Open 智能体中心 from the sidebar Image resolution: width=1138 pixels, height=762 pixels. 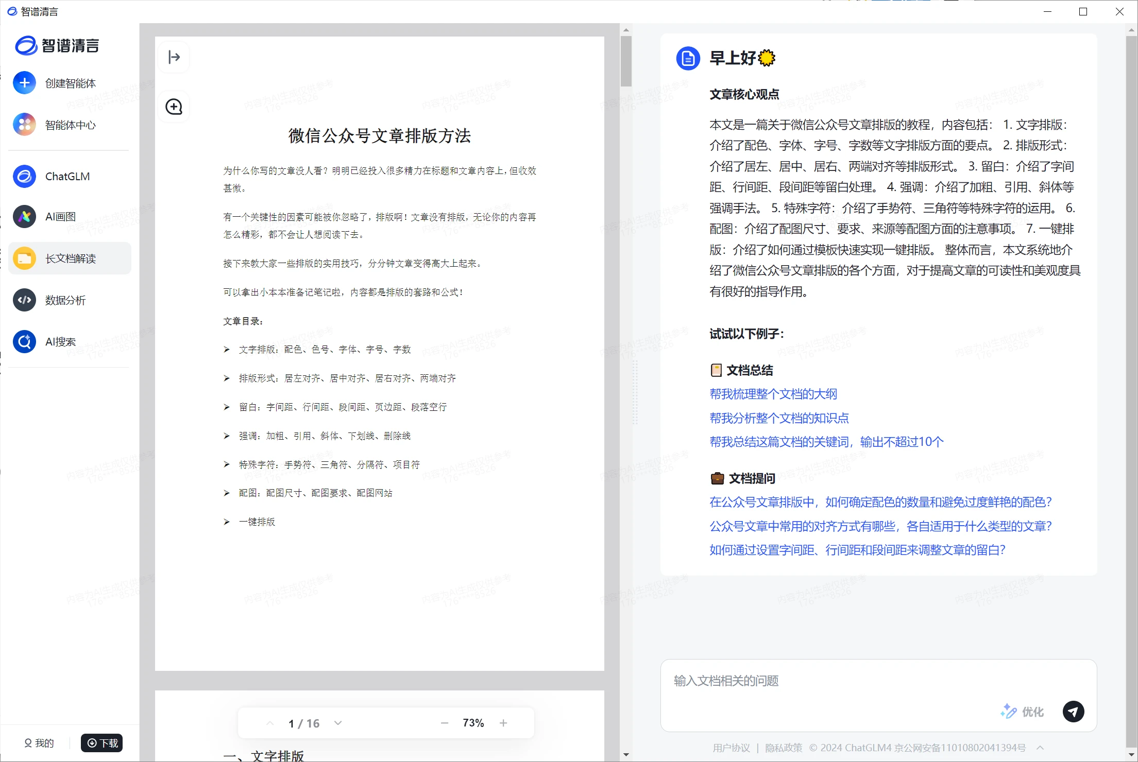[70, 125]
